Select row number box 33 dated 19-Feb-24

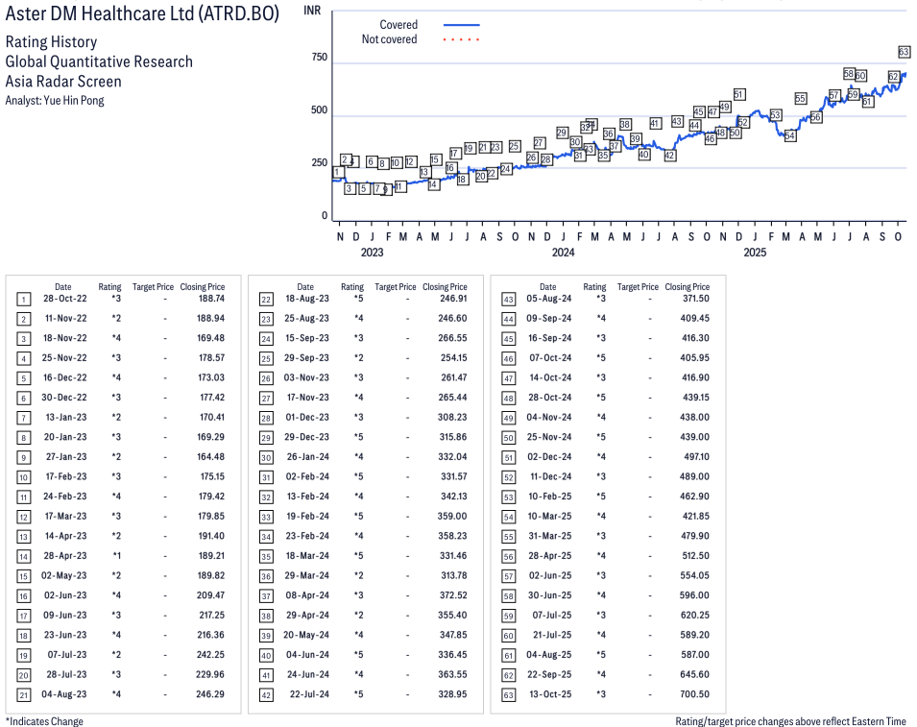pyautogui.click(x=266, y=517)
